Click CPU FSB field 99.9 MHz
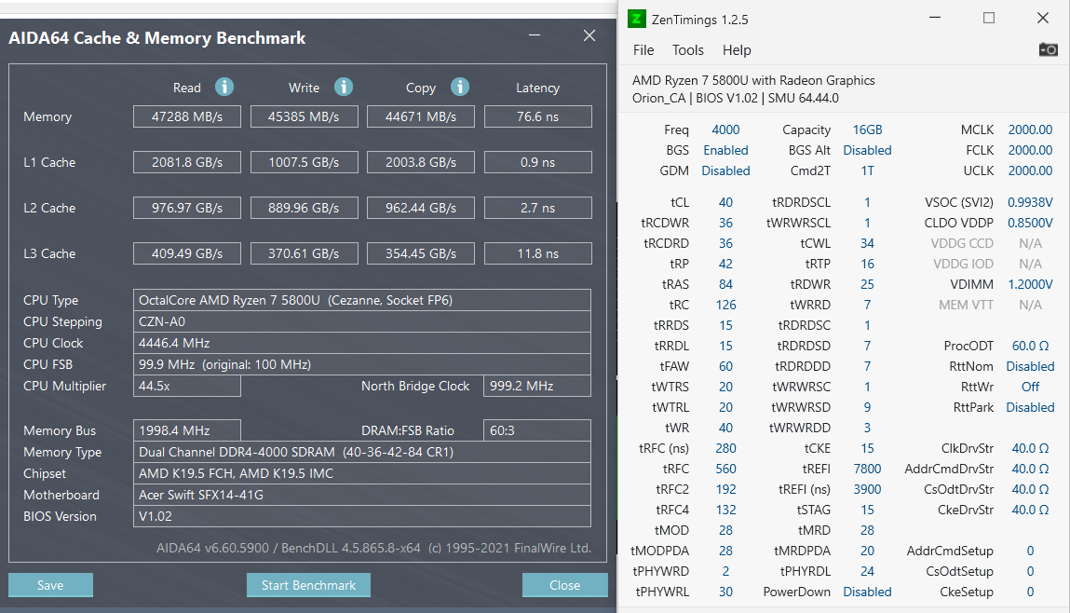1070x613 pixels. 361,364
